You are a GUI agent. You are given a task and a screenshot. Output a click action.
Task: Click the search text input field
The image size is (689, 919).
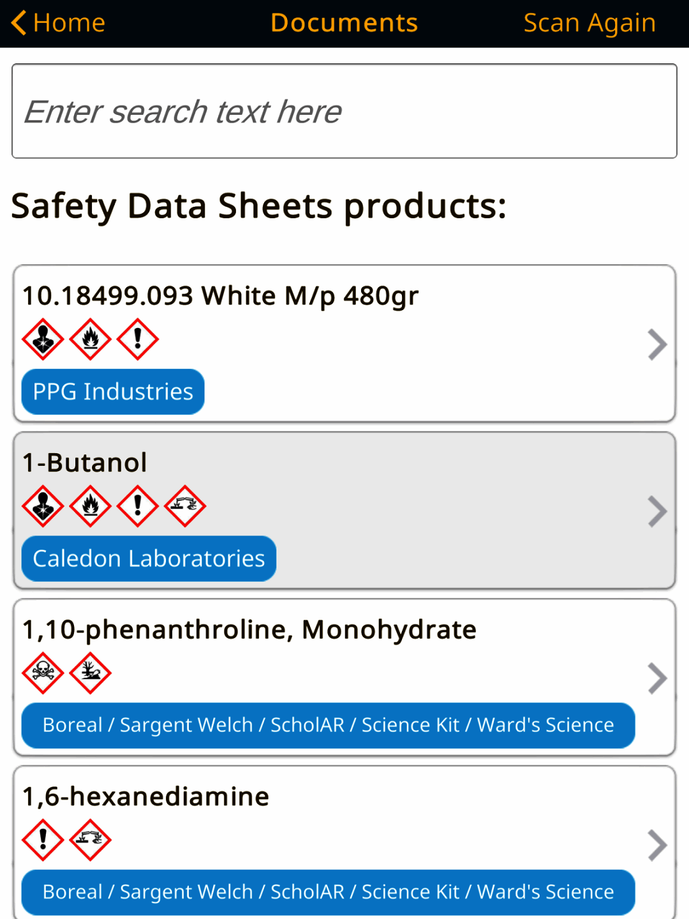344,110
